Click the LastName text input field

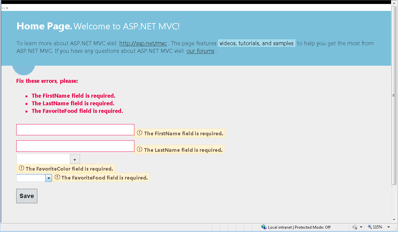pyautogui.click(x=75, y=146)
